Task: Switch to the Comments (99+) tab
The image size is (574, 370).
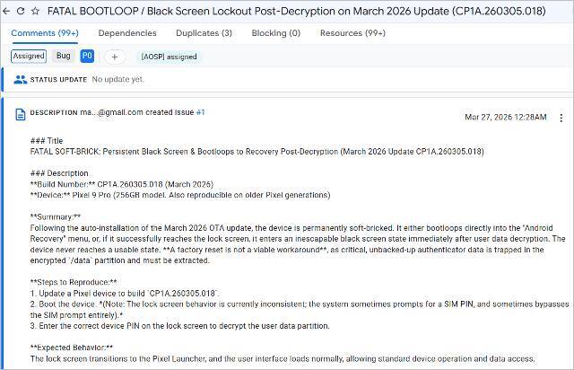Action: tap(45, 33)
